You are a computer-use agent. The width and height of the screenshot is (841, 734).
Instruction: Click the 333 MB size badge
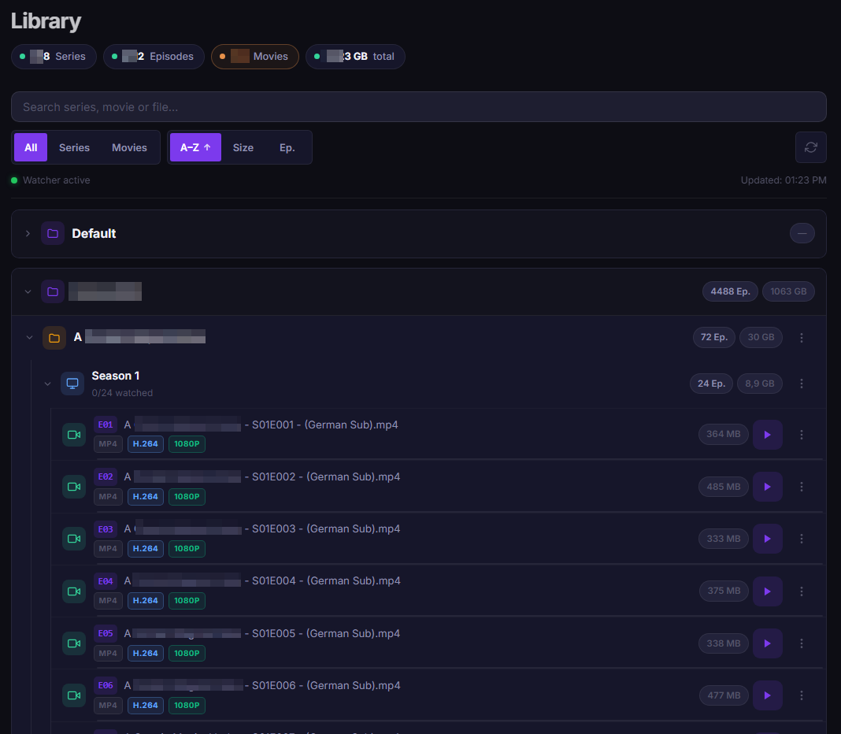pyautogui.click(x=723, y=539)
